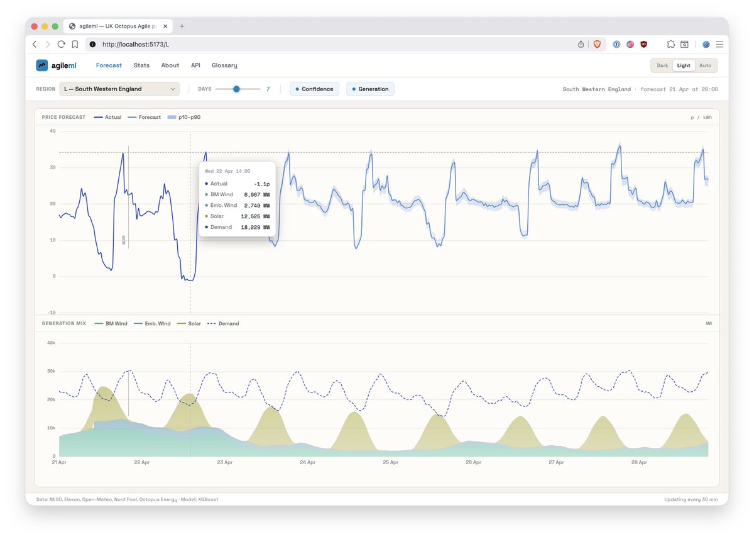Click the pink round extension icon
The image size is (754, 539).
(630, 45)
